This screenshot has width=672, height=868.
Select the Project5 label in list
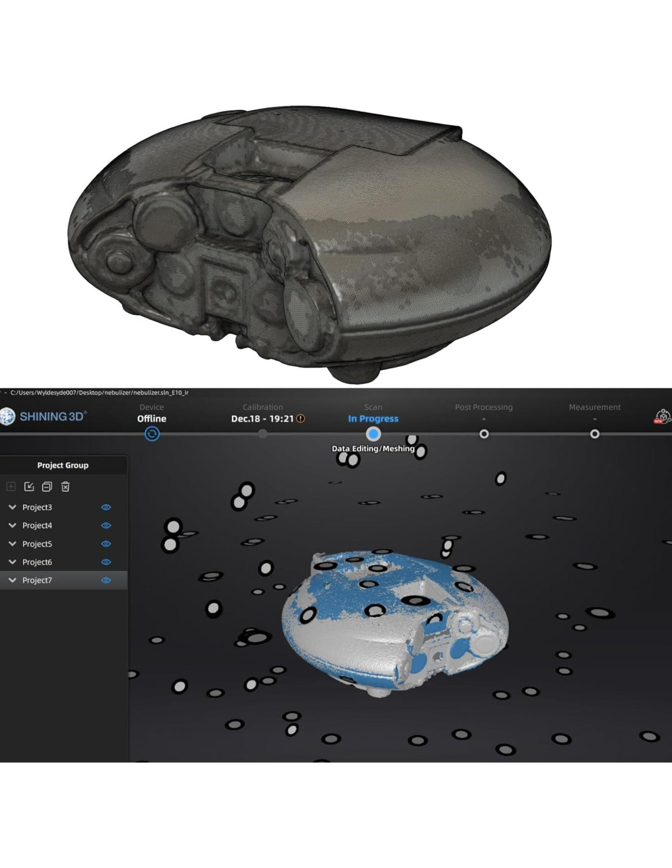coord(37,544)
